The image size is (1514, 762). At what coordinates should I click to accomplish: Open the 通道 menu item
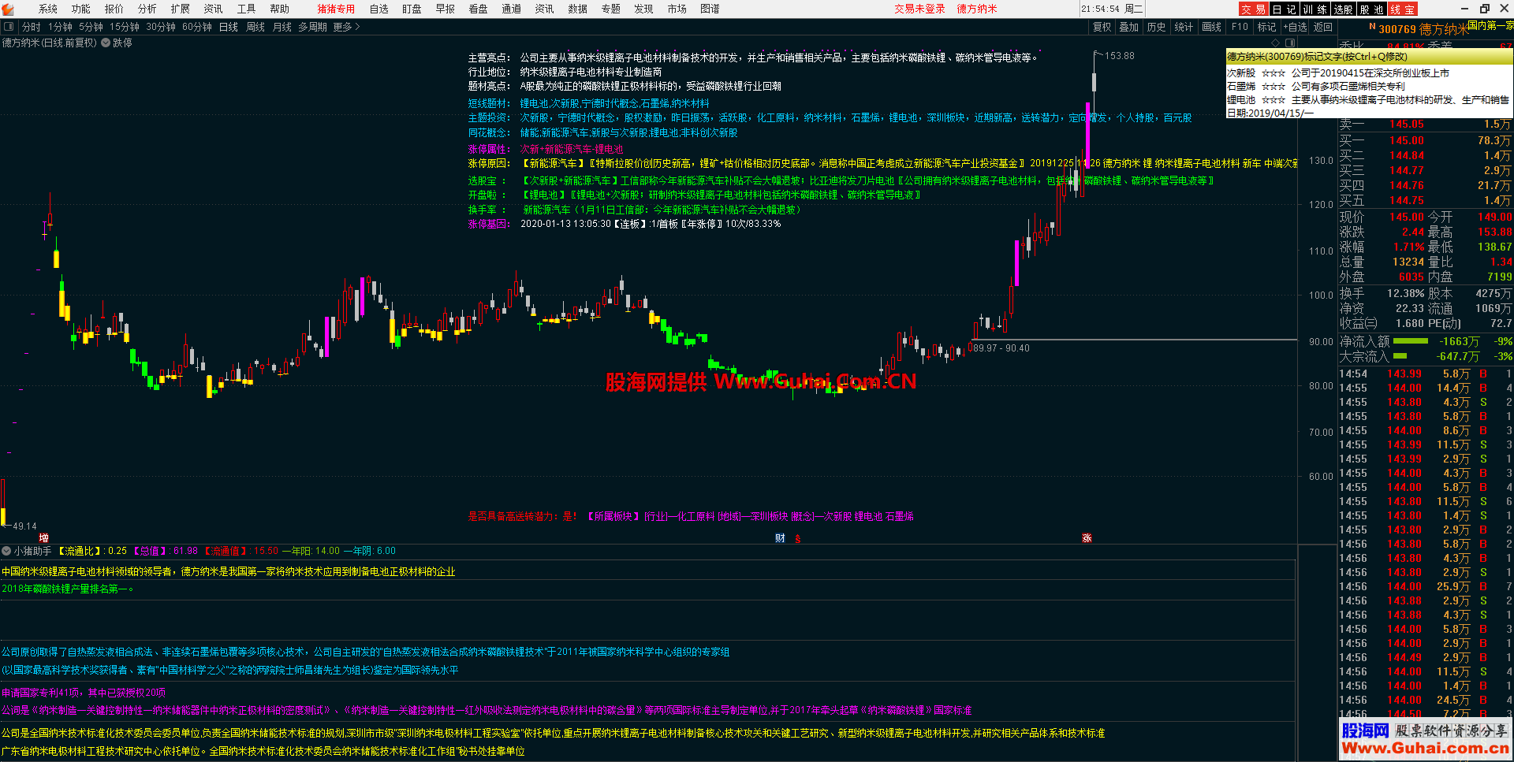pyautogui.click(x=512, y=9)
